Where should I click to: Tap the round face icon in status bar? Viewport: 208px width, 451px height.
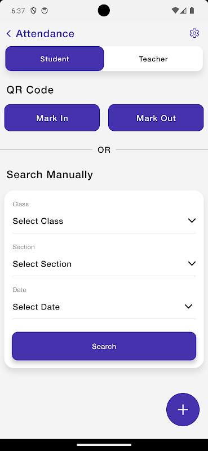click(45, 11)
